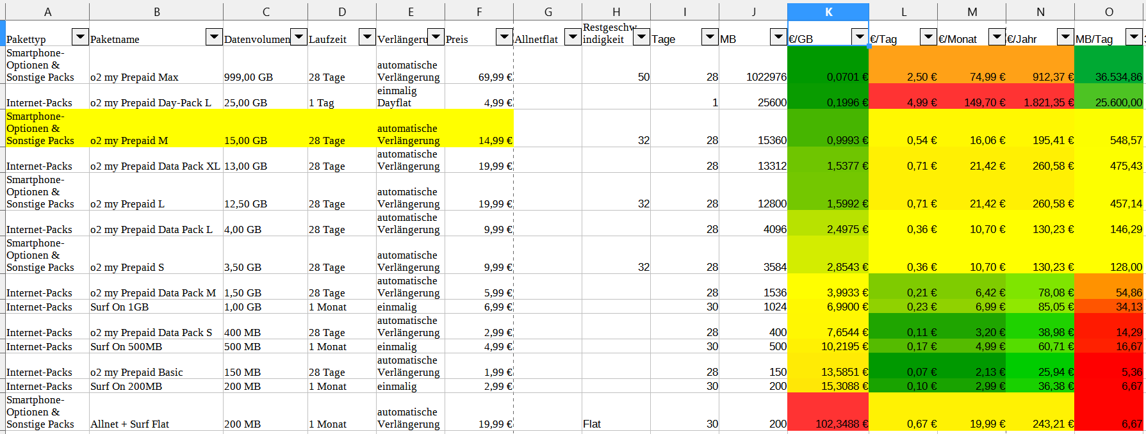Open the Allnetflat filter dropdown
This screenshot has width=1146, height=434.
[x=573, y=37]
